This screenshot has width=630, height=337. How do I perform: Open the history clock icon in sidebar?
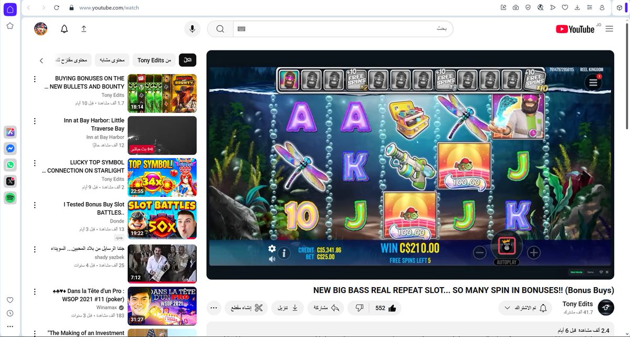click(x=10, y=313)
